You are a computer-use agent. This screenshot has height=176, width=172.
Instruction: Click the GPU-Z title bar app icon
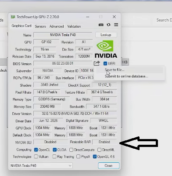pyautogui.click(x=13, y=17)
